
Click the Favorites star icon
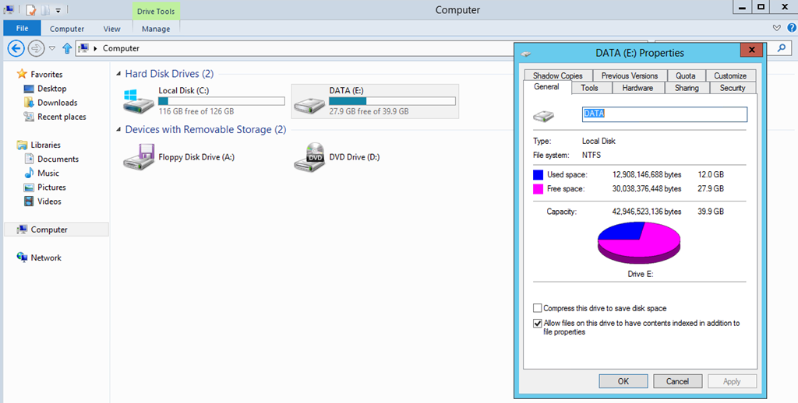pyautogui.click(x=22, y=74)
